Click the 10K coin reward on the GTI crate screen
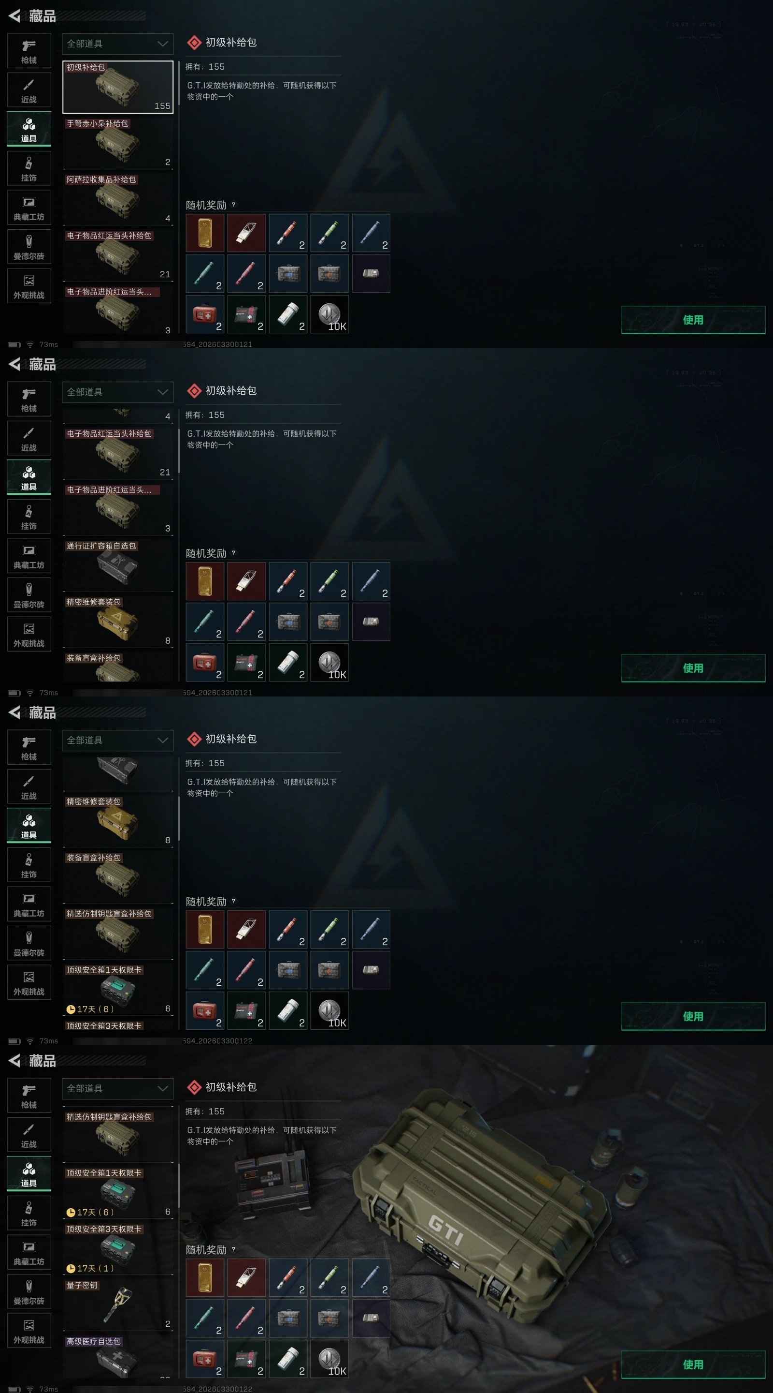Screen dimensions: 773x1393 (329, 1359)
